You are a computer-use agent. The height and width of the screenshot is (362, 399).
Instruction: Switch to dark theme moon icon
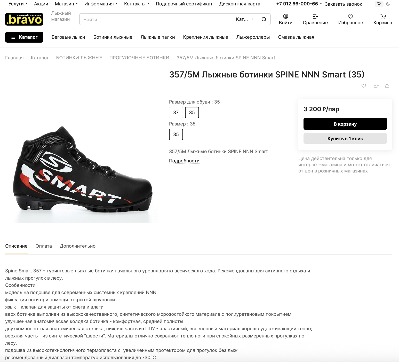388,4
